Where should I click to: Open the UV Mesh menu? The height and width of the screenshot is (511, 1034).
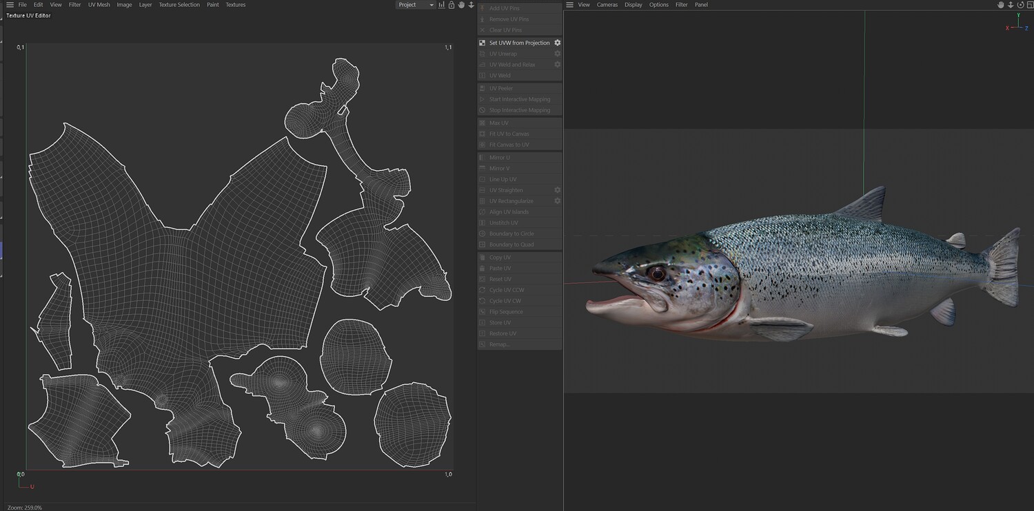click(x=99, y=5)
